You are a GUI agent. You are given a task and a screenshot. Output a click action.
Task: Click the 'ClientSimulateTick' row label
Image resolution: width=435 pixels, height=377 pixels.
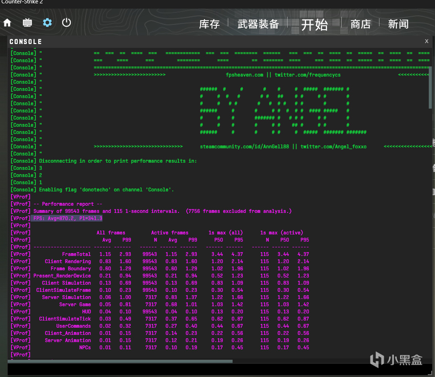(65, 319)
